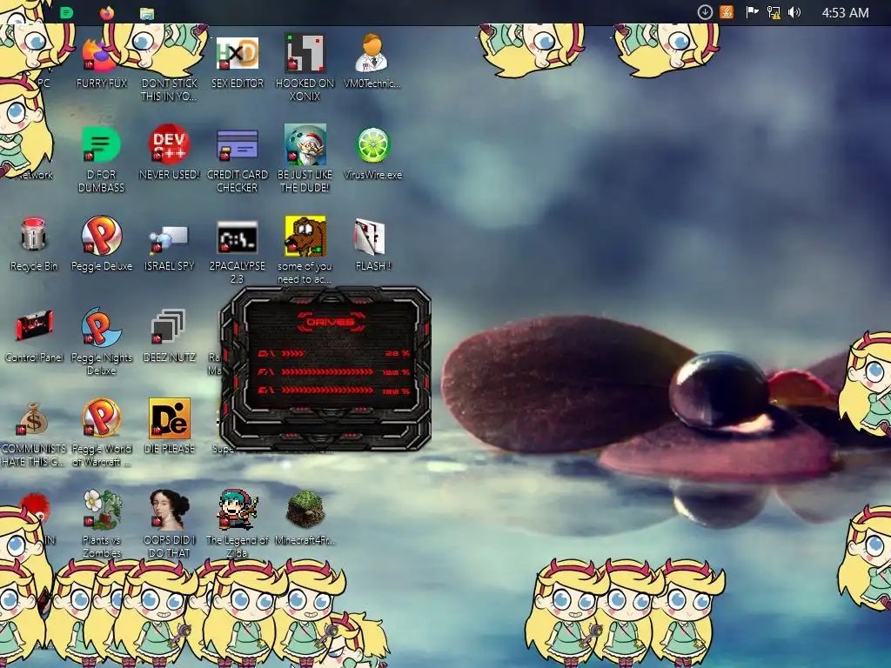Open the VM0Technic doctor icon
The height and width of the screenshot is (668, 891).
click(x=372, y=62)
